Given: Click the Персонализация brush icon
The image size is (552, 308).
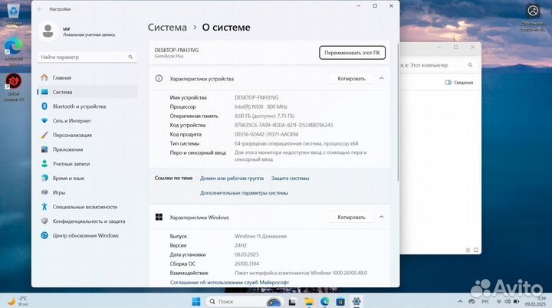Looking at the screenshot, I should [44, 135].
